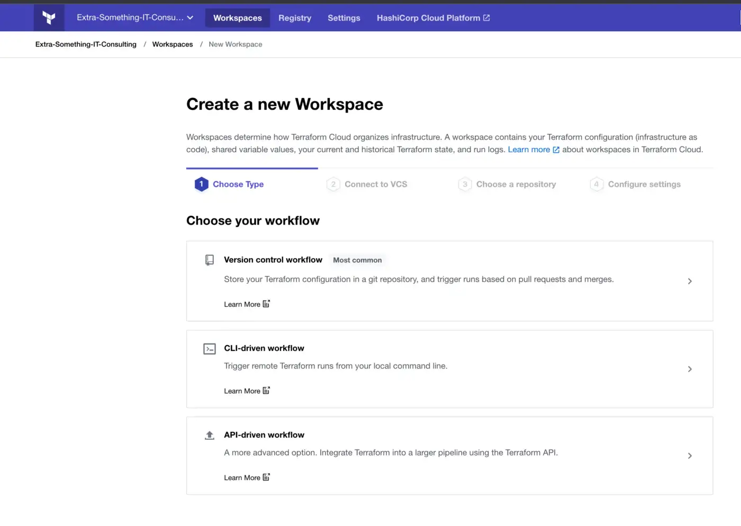Select the Workspaces nav tab
Image resolution: width=741 pixels, height=526 pixels.
coord(238,18)
